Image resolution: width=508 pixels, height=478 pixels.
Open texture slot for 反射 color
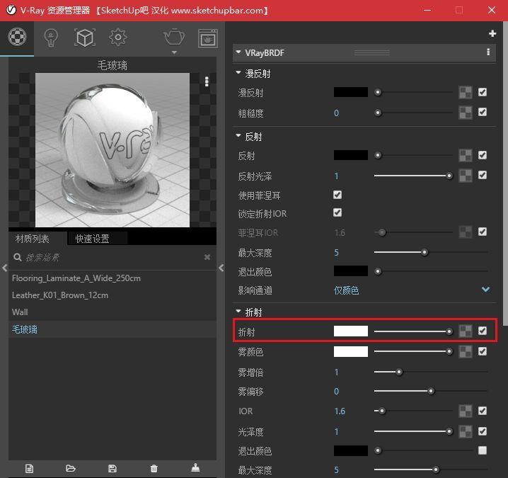point(466,155)
